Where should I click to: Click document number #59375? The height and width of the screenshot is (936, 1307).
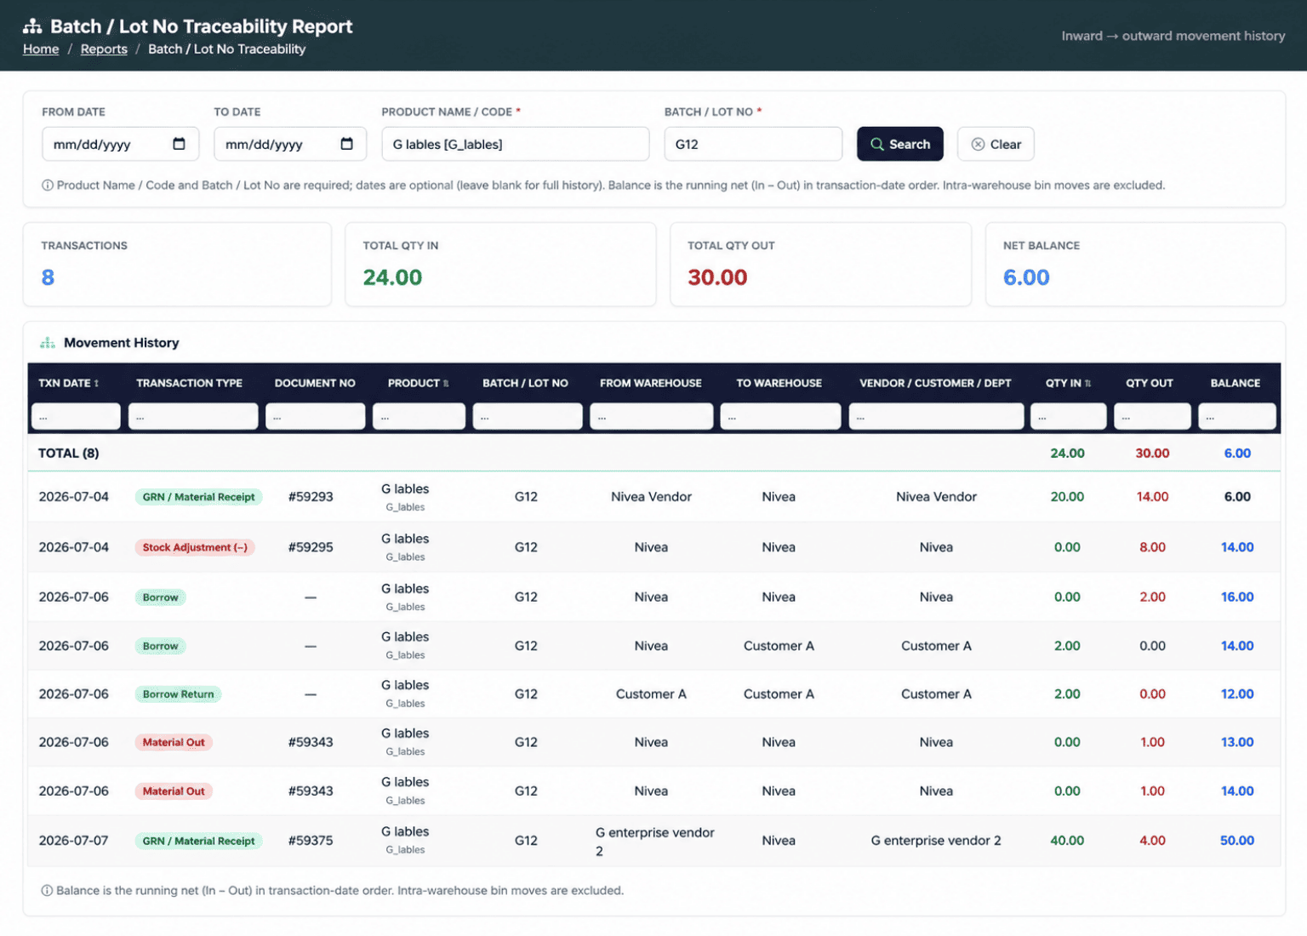pos(311,841)
